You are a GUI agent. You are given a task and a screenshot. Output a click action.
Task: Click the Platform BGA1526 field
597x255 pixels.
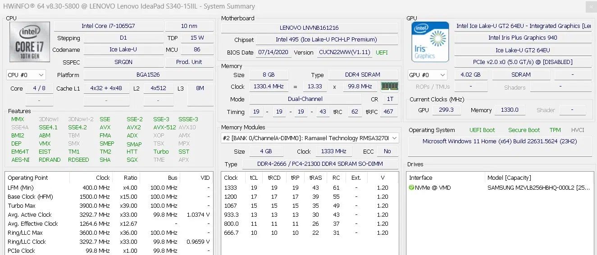tap(148, 75)
